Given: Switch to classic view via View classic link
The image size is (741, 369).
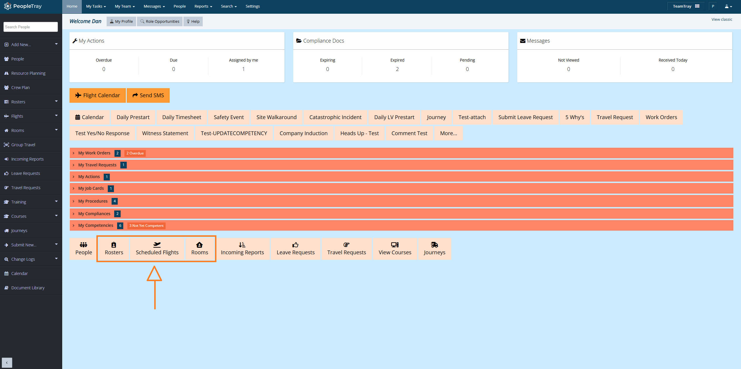Looking at the screenshot, I should coord(722,20).
